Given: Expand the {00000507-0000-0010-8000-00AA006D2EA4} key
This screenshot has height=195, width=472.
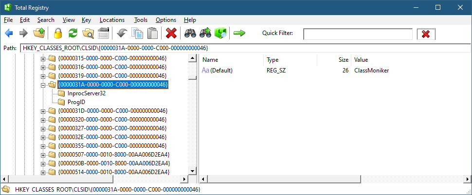Looking at the screenshot, I should 43,155.
